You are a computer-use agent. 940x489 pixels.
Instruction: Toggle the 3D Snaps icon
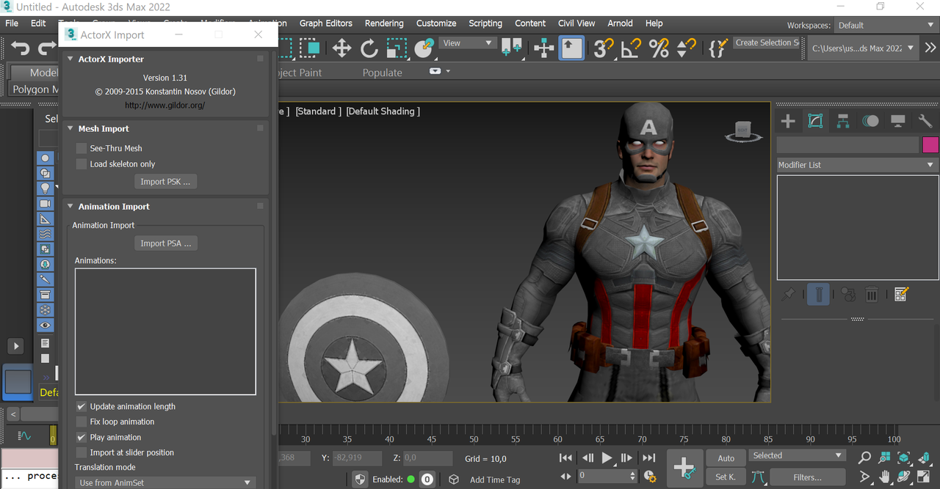click(x=604, y=48)
